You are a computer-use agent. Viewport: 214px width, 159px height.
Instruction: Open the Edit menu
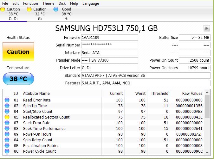pyautogui.click(x=16, y=3)
